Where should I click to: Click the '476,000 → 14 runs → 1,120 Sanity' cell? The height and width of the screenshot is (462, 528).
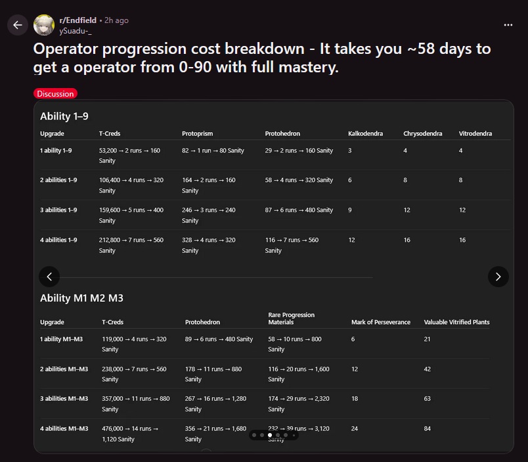point(130,434)
